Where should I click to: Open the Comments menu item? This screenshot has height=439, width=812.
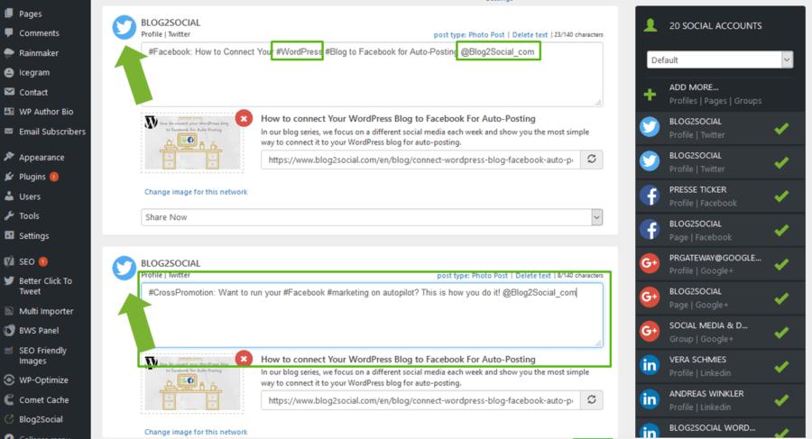[39, 33]
